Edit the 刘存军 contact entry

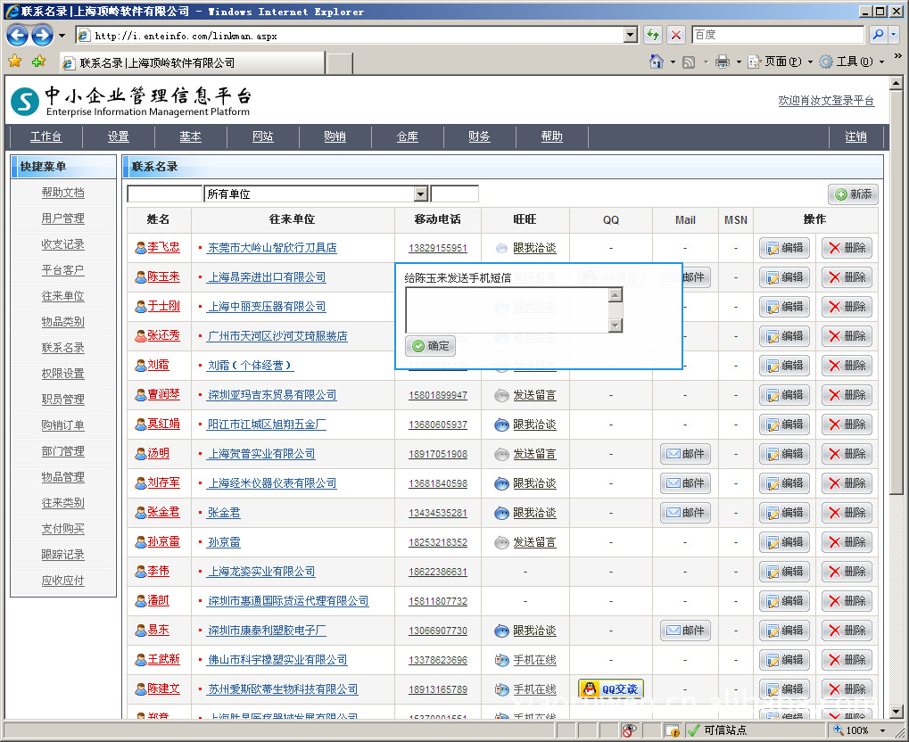tap(784, 483)
